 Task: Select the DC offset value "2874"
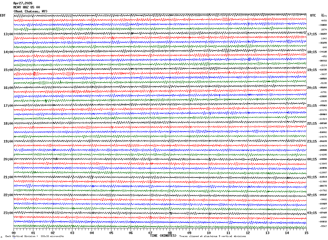point(324,30)
